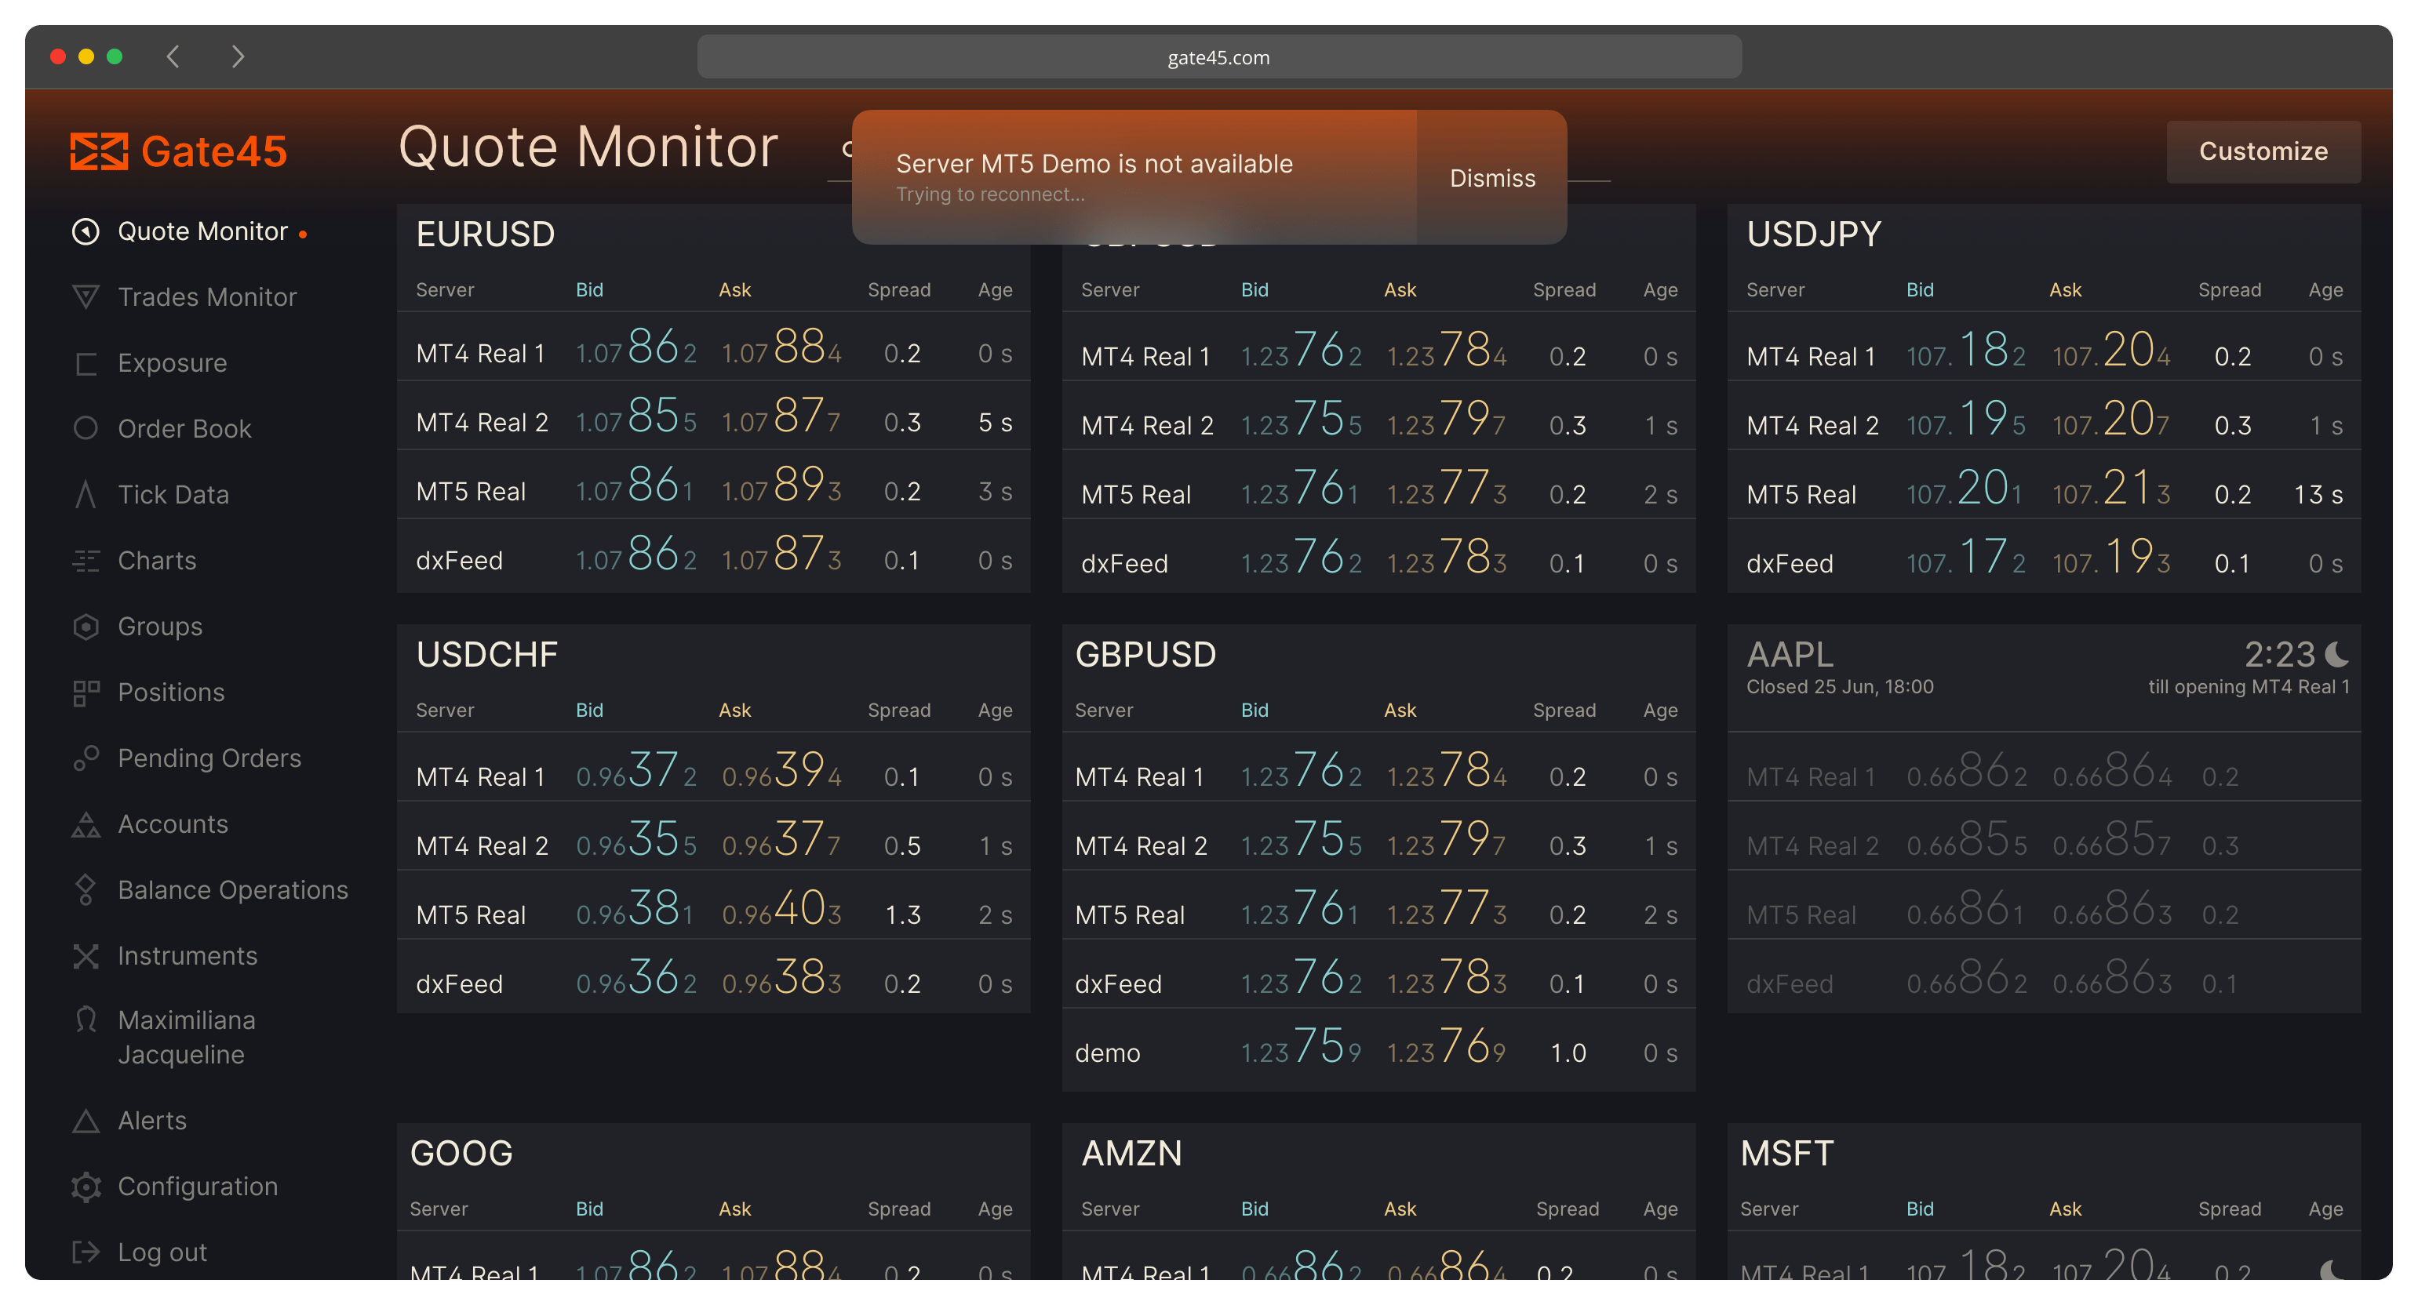Open Balance Operations menu item

point(233,889)
